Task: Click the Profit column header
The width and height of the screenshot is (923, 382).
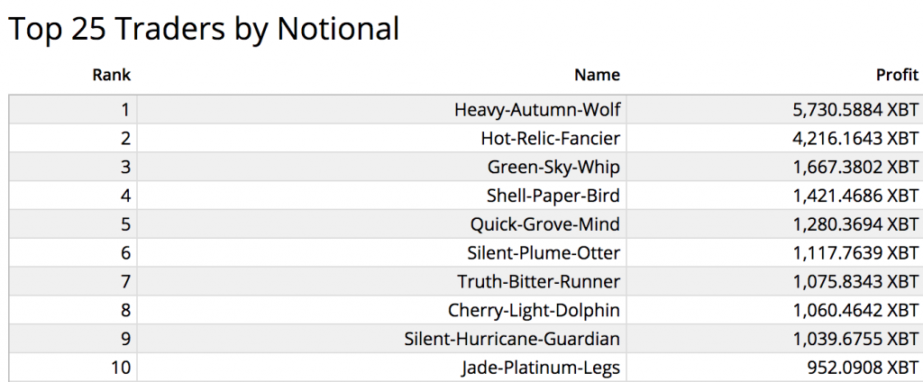Action: [897, 76]
